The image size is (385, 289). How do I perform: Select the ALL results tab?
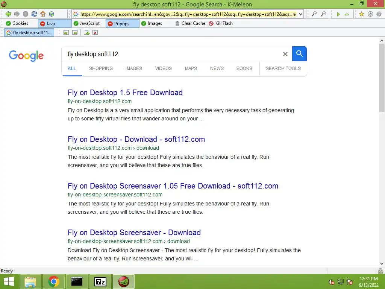(72, 68)
